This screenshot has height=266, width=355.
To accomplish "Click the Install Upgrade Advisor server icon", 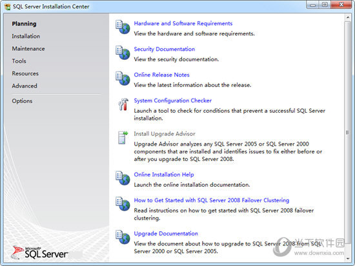I will point(123,137).
